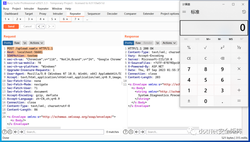250x142 pixels.
Task: Click calculator C clear button
Action: 205,59
